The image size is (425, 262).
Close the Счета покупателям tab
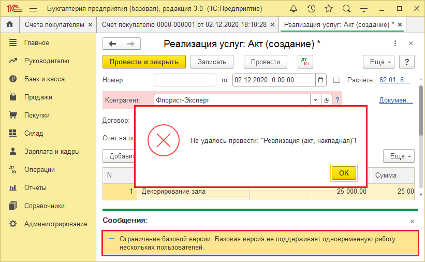tap(90, 25)
